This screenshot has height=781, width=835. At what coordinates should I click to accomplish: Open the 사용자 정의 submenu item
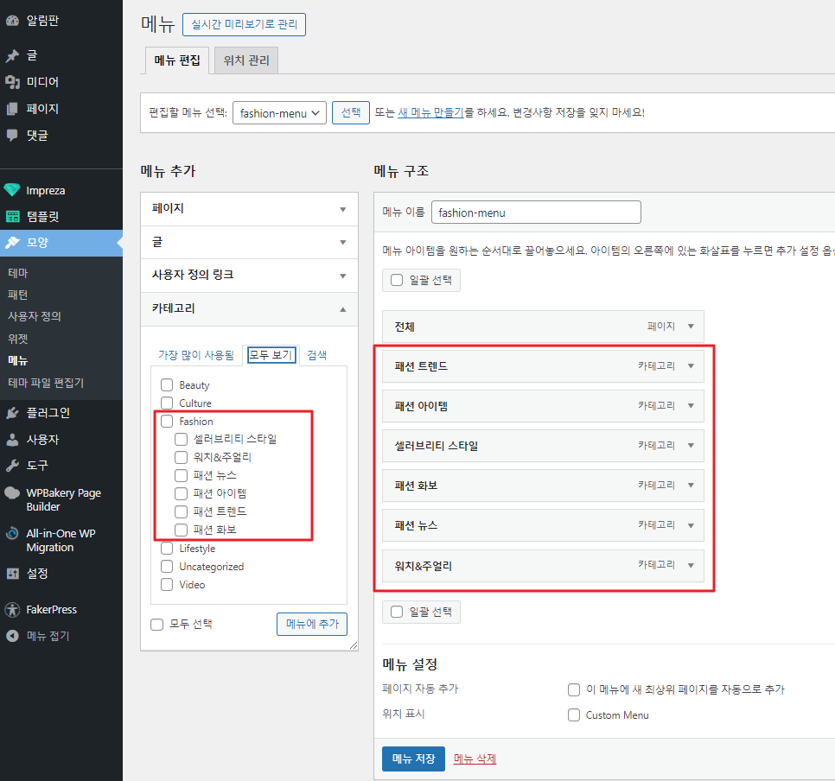pos(35,317)
